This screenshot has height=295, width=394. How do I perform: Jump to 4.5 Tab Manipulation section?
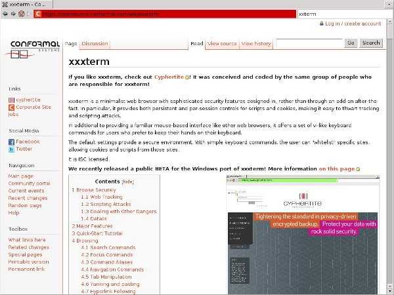point(106,277)
